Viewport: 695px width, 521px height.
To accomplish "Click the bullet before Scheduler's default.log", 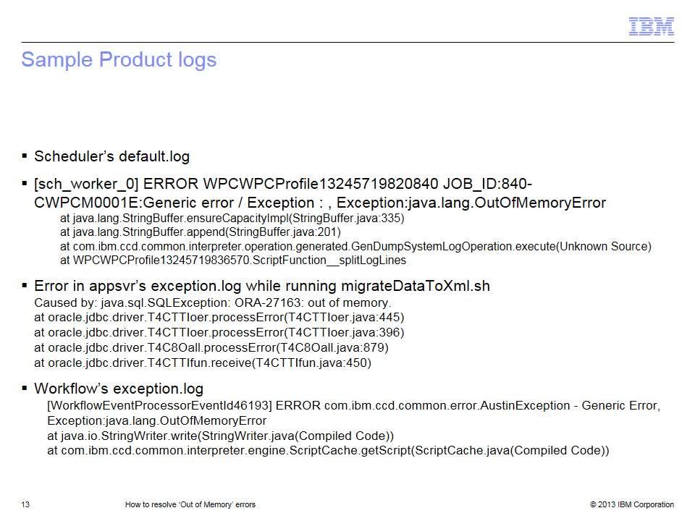I will (25, 156).
